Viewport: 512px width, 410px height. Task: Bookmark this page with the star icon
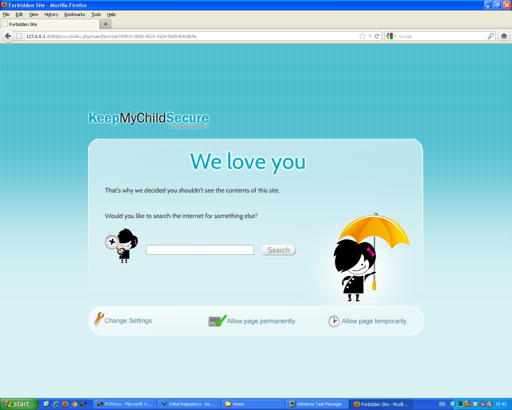(362, 36)
